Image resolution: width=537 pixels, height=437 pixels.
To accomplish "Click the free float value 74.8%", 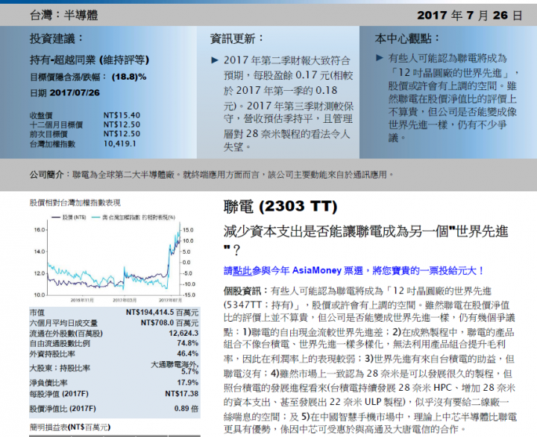I will point(188,343).
